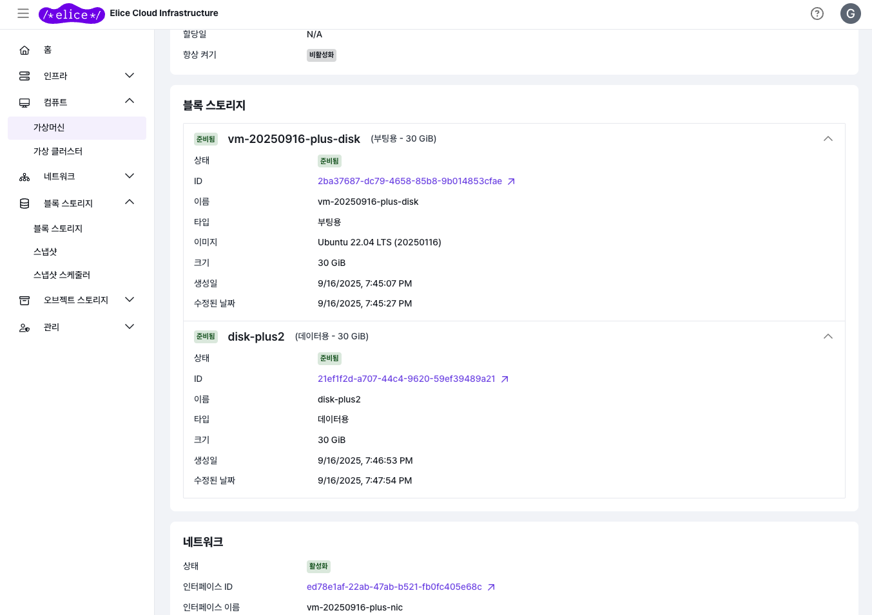Open 스냅샷 page
Image resolution: width=872 pixels, height=615 pixels.
(x=45, y=252)
